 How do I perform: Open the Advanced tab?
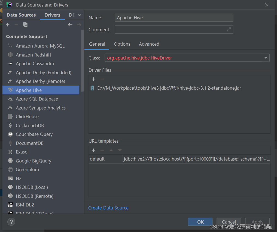click(149, 44)
